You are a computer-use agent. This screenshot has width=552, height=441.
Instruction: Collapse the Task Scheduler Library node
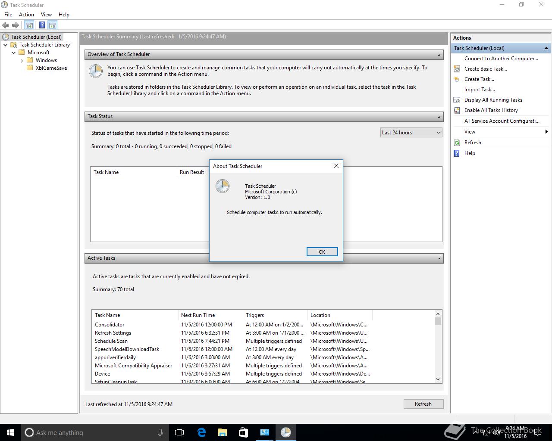(x=6, y=45)
